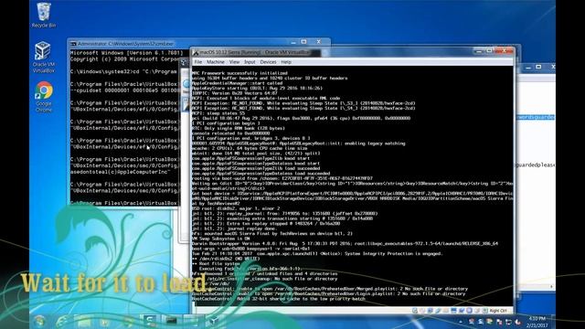This screenshot has height=329, width=585.
Task: Launch Internet Explorer from the taskbar
Action: 62,321
